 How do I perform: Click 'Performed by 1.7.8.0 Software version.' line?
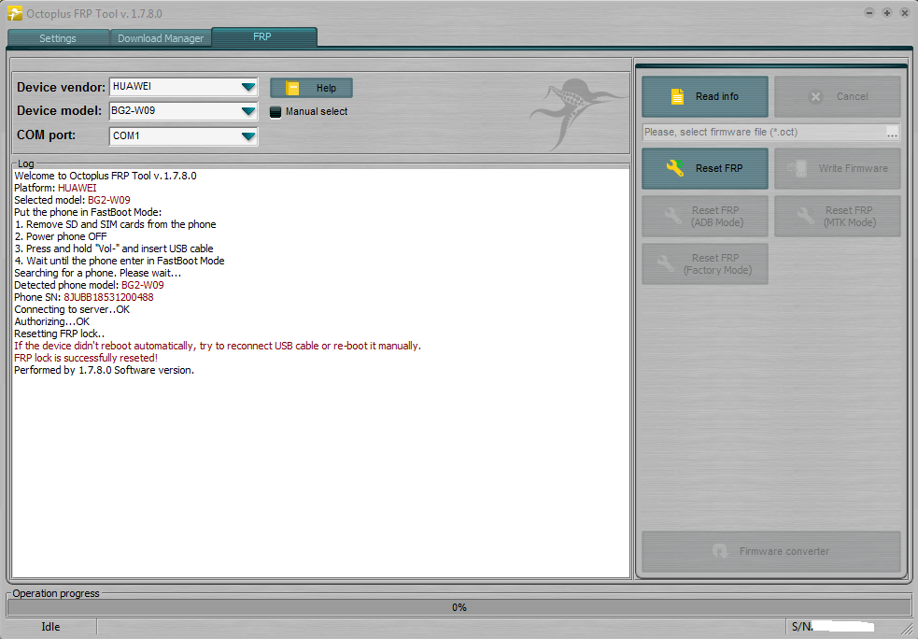click(x=105, y=370)
